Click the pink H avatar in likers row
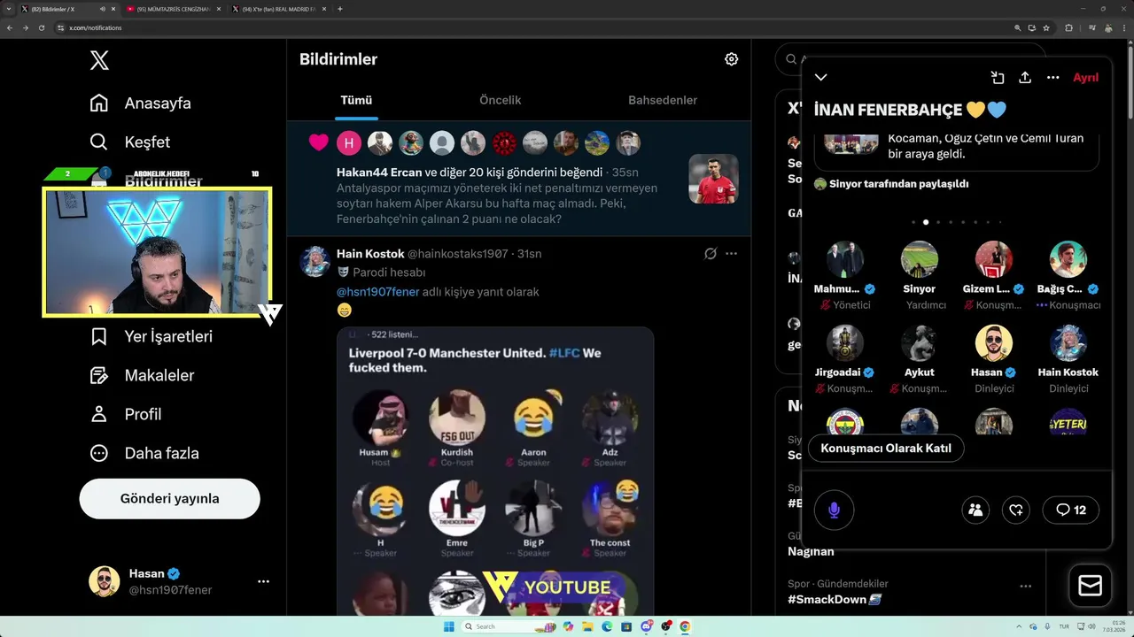This screenshot has width=1134, height=637. (349, 142)
